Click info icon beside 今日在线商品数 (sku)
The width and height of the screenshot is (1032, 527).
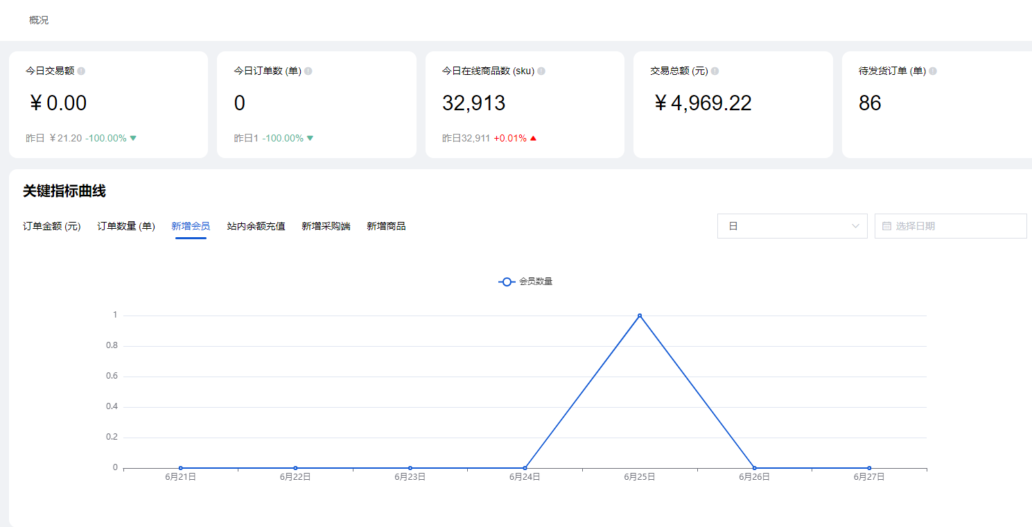[x=541, y=71]
